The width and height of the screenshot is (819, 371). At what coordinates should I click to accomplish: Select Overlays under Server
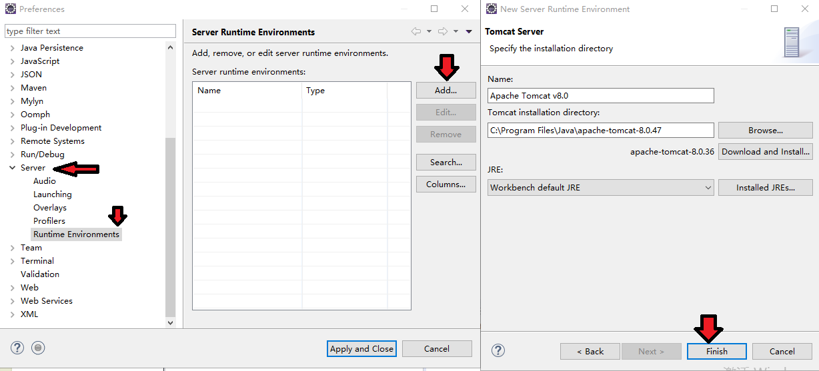coord(50,208)
